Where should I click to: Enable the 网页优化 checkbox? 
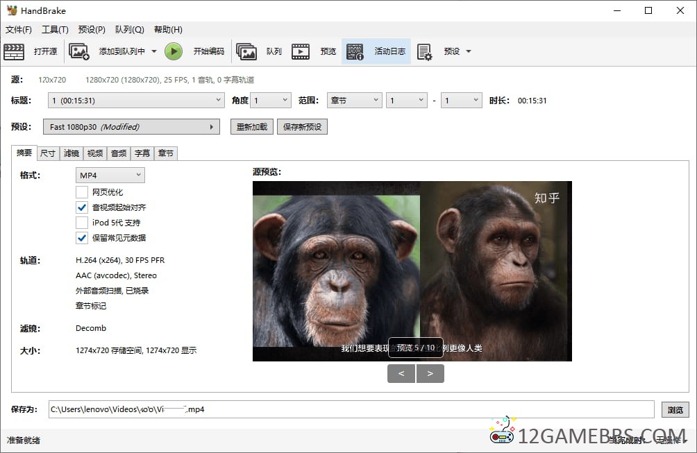coord(82,192)
